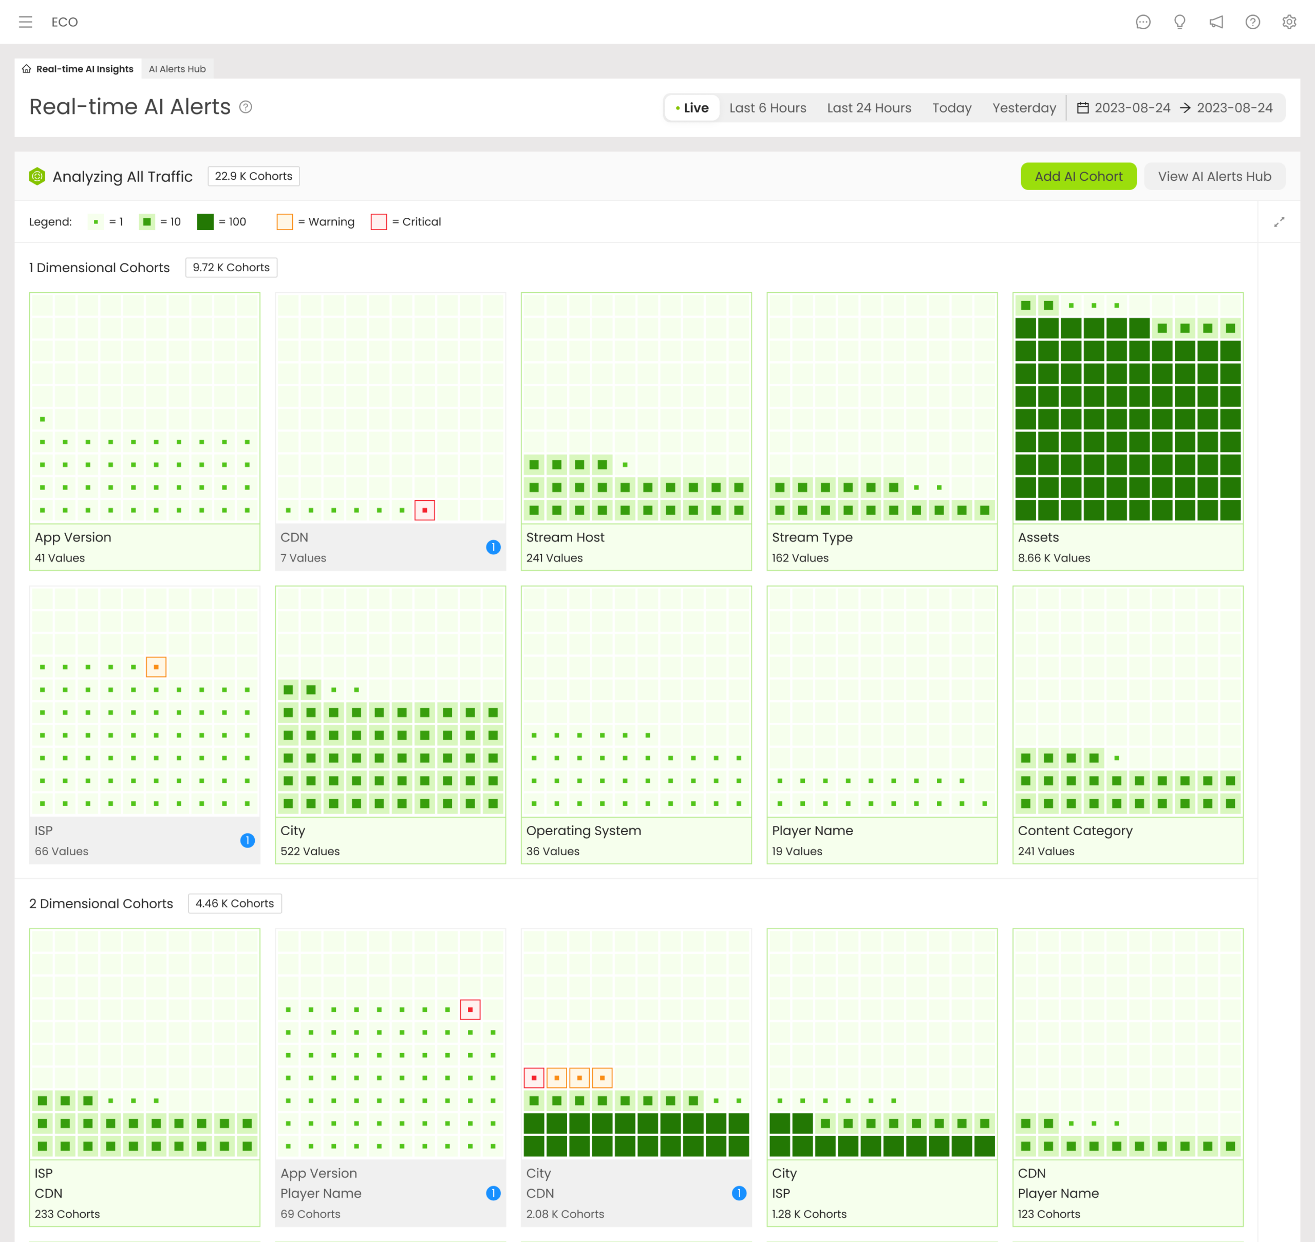The height and width of the screenshot is (1242, 1315).
Task: Switch to the AI Alerts Hub tab
Action: tap(177, 69)
